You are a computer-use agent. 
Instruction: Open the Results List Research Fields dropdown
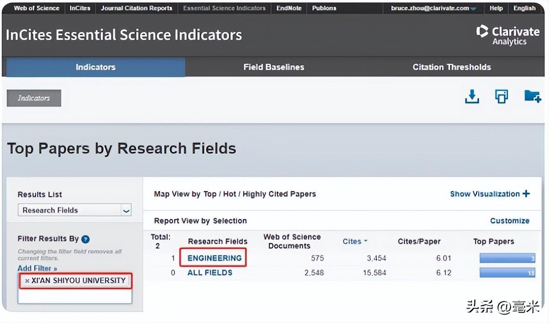pos(75,210)
